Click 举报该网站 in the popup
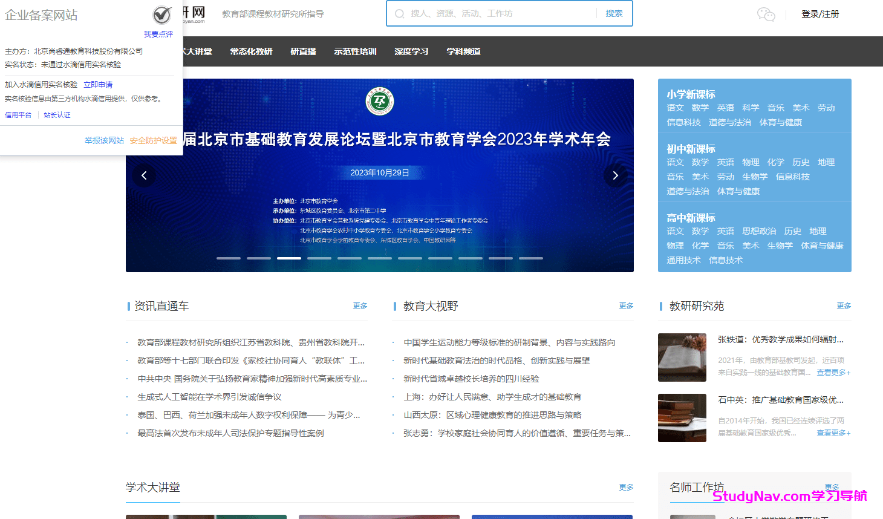 [x=103, y=139]
